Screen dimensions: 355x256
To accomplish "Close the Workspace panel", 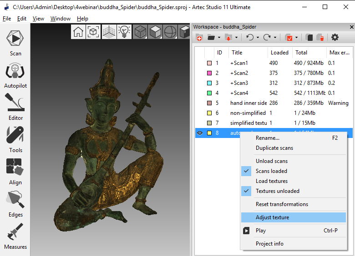I will 351,27.
